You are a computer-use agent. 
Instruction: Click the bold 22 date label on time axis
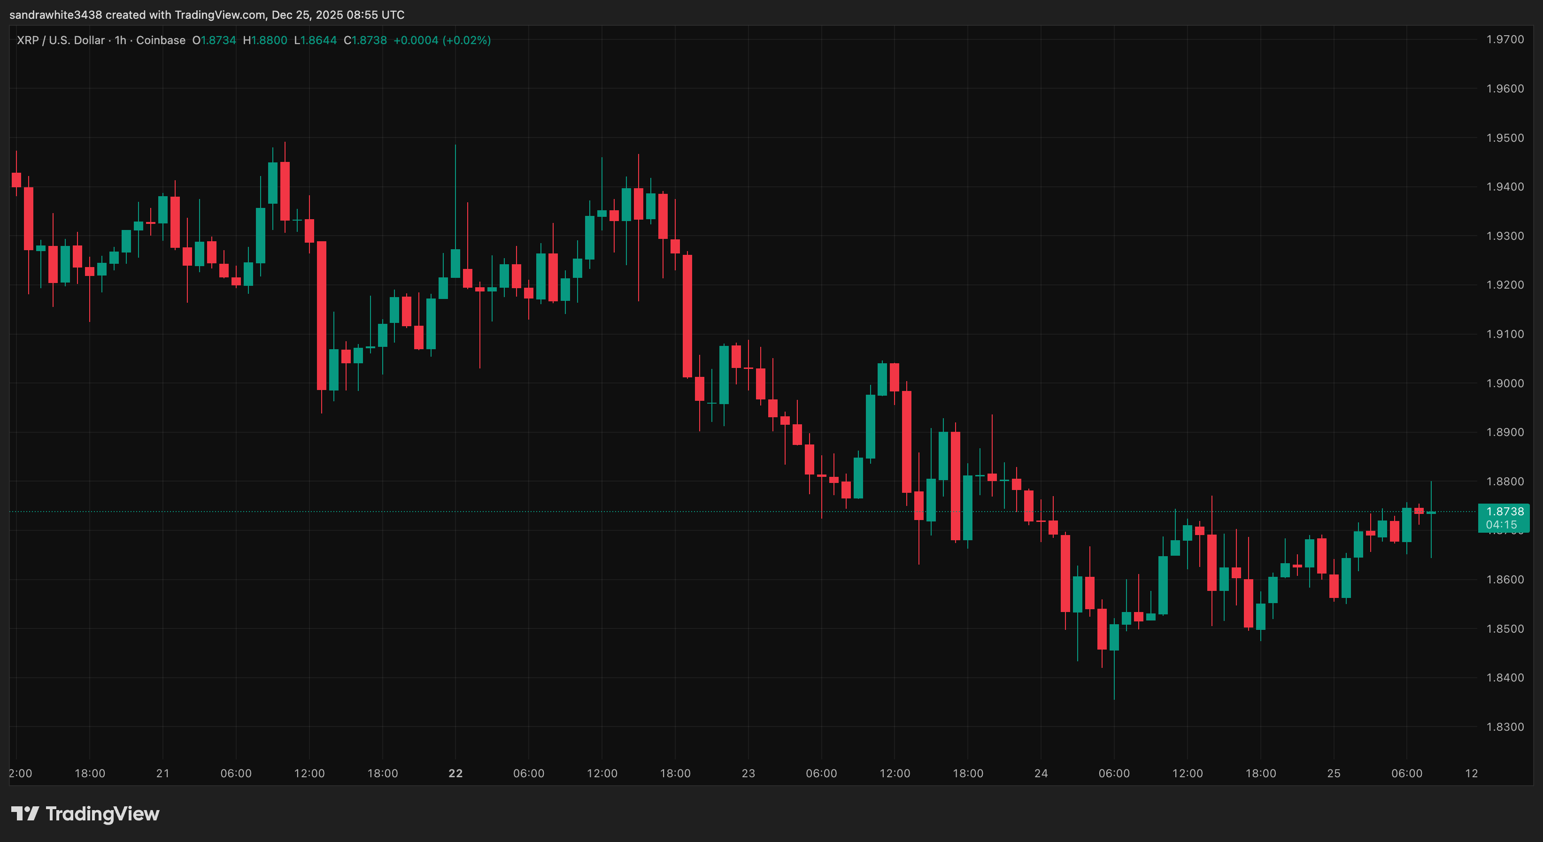[x=455, y=773]
